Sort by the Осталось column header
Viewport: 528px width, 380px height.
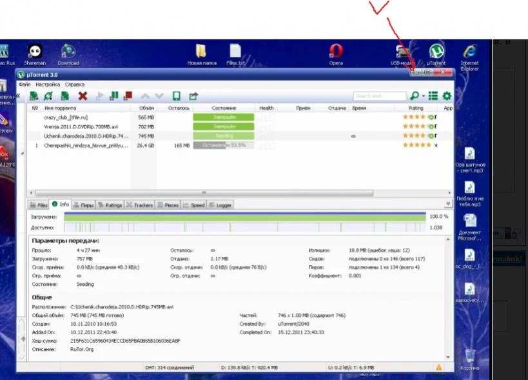point(179,108)
